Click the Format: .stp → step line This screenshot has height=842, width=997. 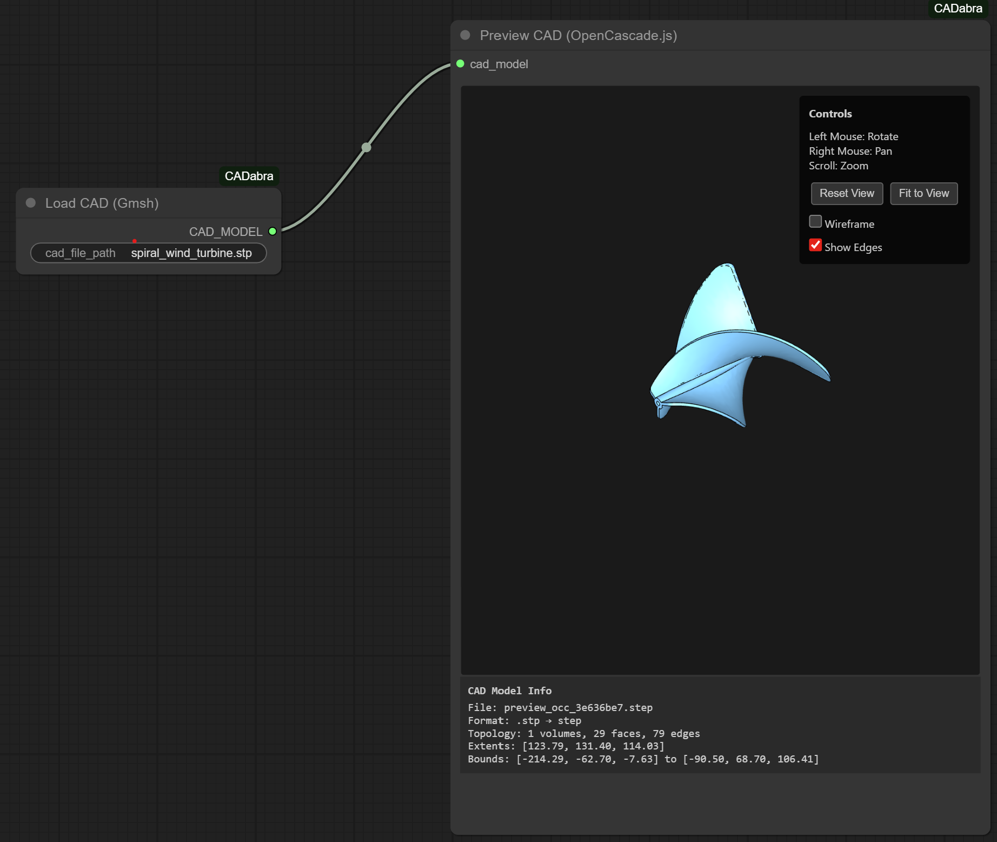[524, 720]
